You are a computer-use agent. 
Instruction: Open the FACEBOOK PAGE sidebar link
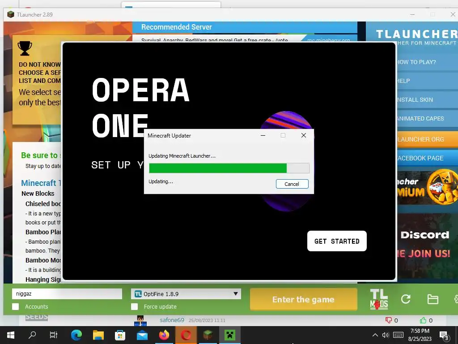tap(427, 158)
